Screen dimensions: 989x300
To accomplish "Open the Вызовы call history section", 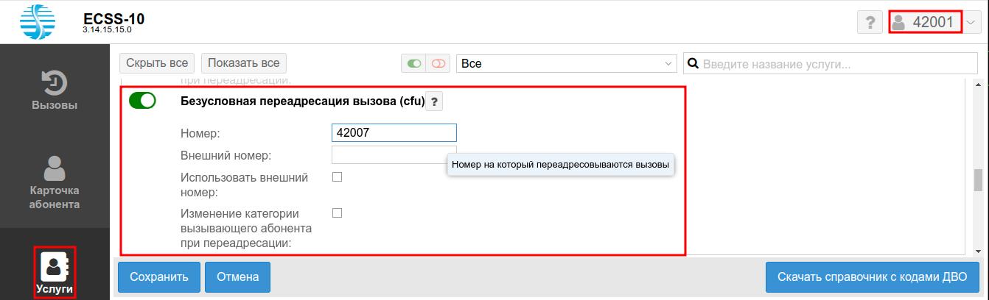I will (x=55, y=90).
